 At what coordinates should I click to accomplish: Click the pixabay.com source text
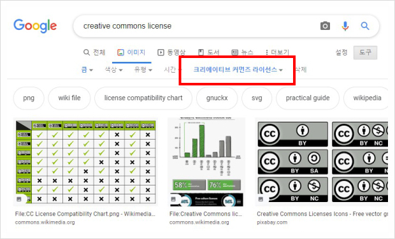272,222
